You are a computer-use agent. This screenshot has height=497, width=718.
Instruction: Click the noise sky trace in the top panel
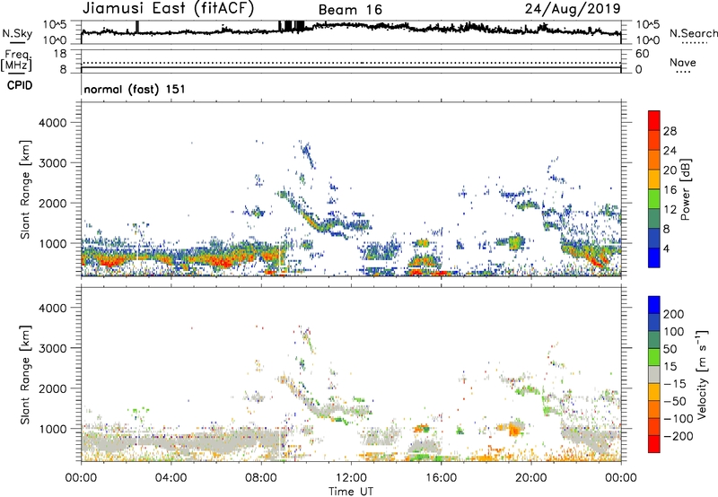coord(351,29)
